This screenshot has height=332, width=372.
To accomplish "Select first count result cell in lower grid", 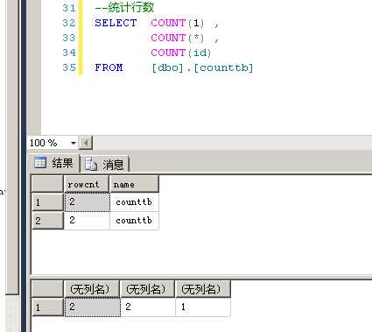I will (x=92, y=307).
